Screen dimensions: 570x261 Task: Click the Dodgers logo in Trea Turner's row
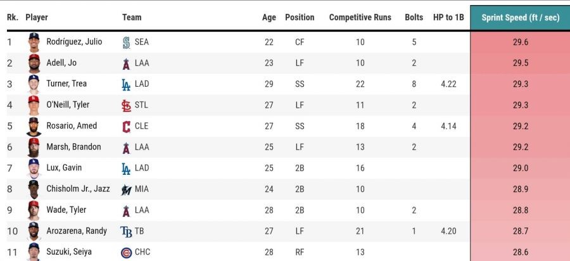click(125, 84)
